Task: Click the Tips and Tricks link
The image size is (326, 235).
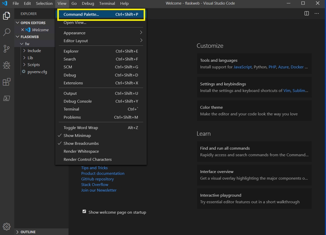Action: pyautogui.click(x=94, y=168)
